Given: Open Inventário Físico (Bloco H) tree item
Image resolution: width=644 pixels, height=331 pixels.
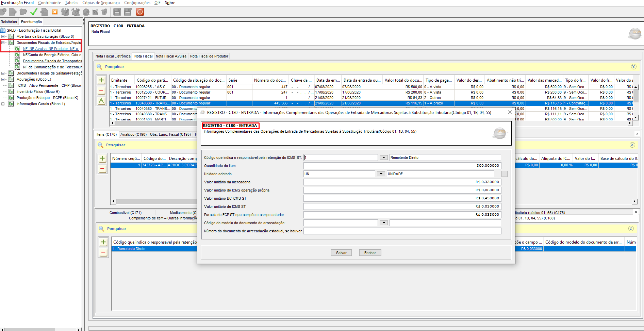Looking at the screenshot, I should tap(38, 92).
